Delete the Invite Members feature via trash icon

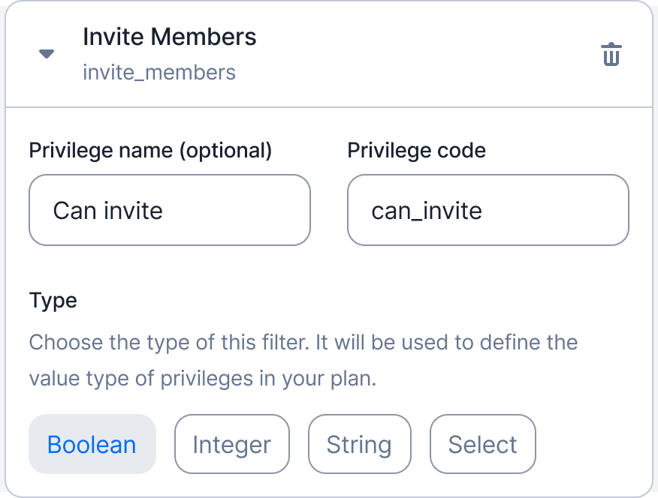(x=611, y=55)
